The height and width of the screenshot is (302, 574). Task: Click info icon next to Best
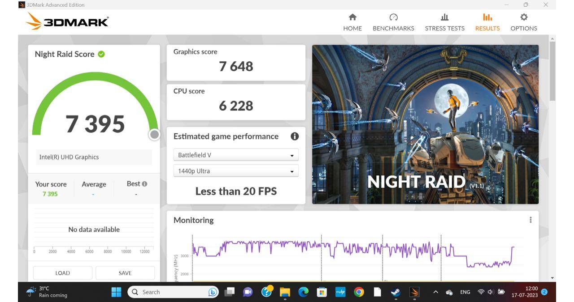click(144, 184)
